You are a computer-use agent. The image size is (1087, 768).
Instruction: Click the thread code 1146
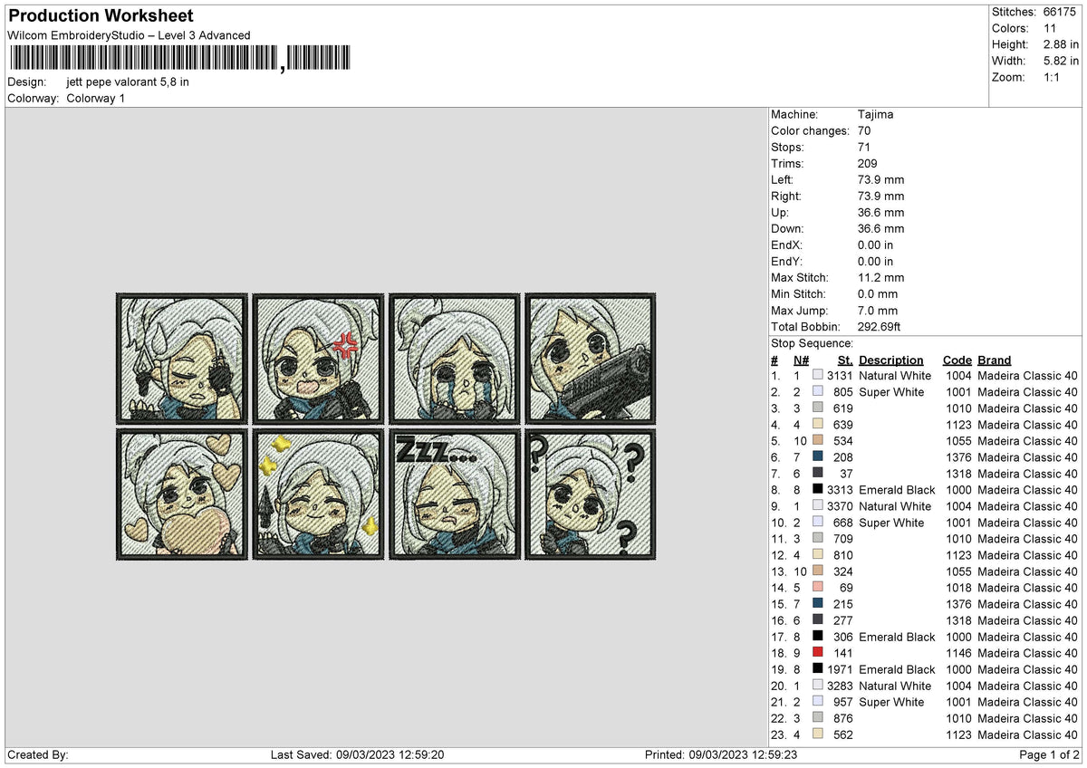point(958,653)
